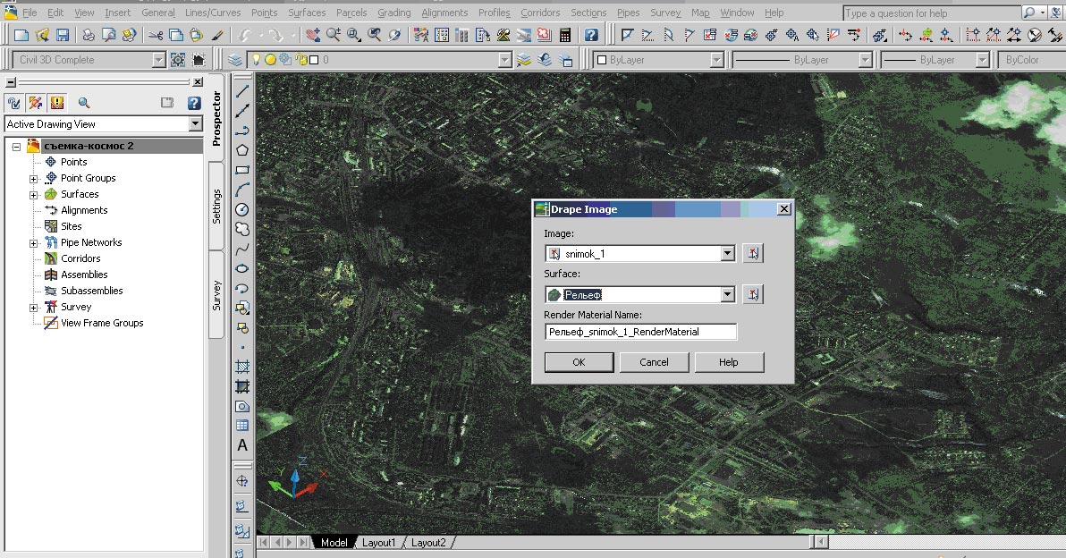Open the Corridors menu

540,13
